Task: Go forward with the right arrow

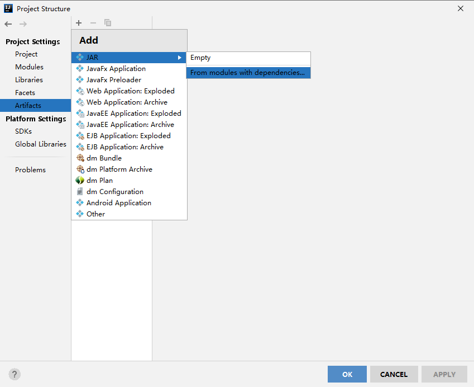Action: click(23, 24)
